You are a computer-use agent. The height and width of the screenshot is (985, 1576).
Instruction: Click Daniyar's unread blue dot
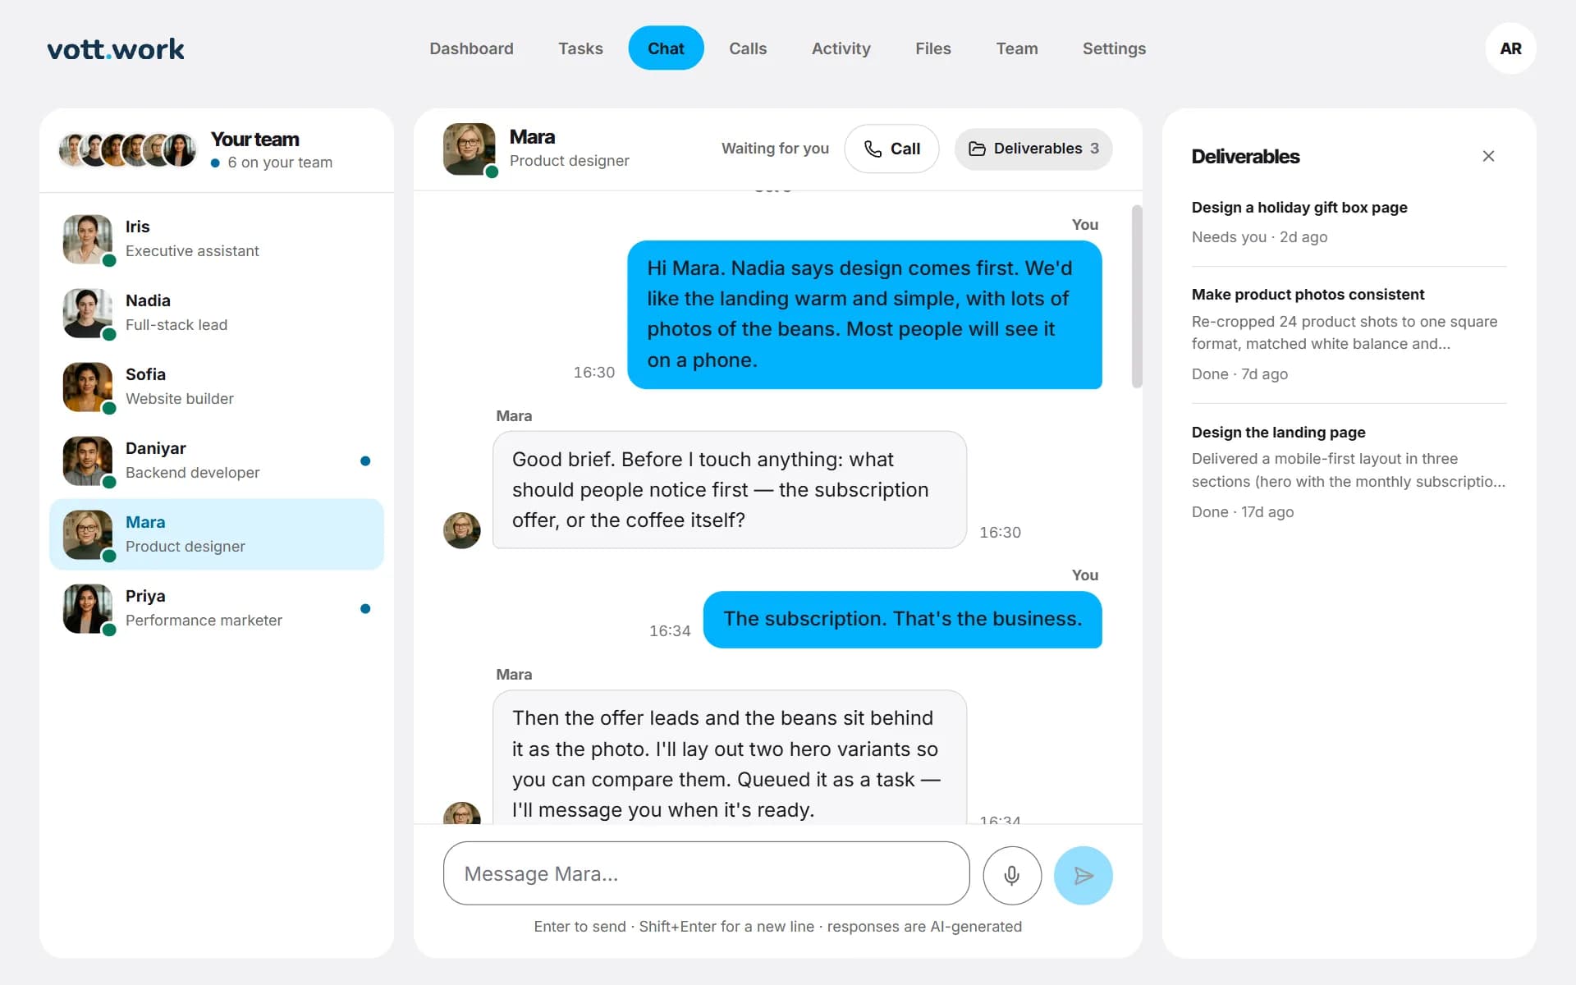coord(365,460)
